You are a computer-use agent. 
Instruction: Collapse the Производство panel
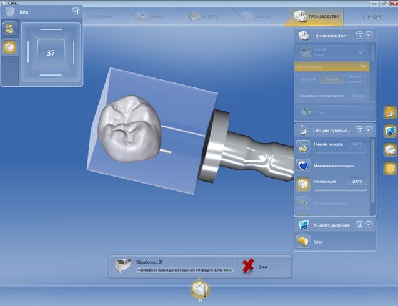click(359, 36)
